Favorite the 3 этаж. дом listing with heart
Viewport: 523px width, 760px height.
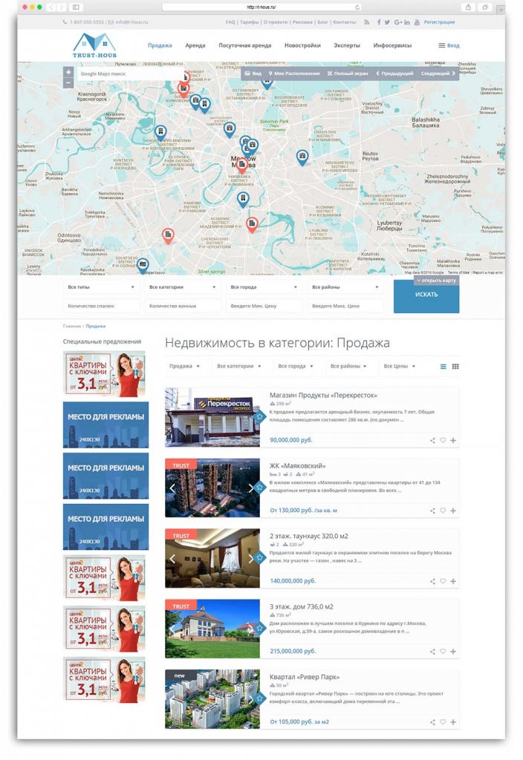(443, 652)
